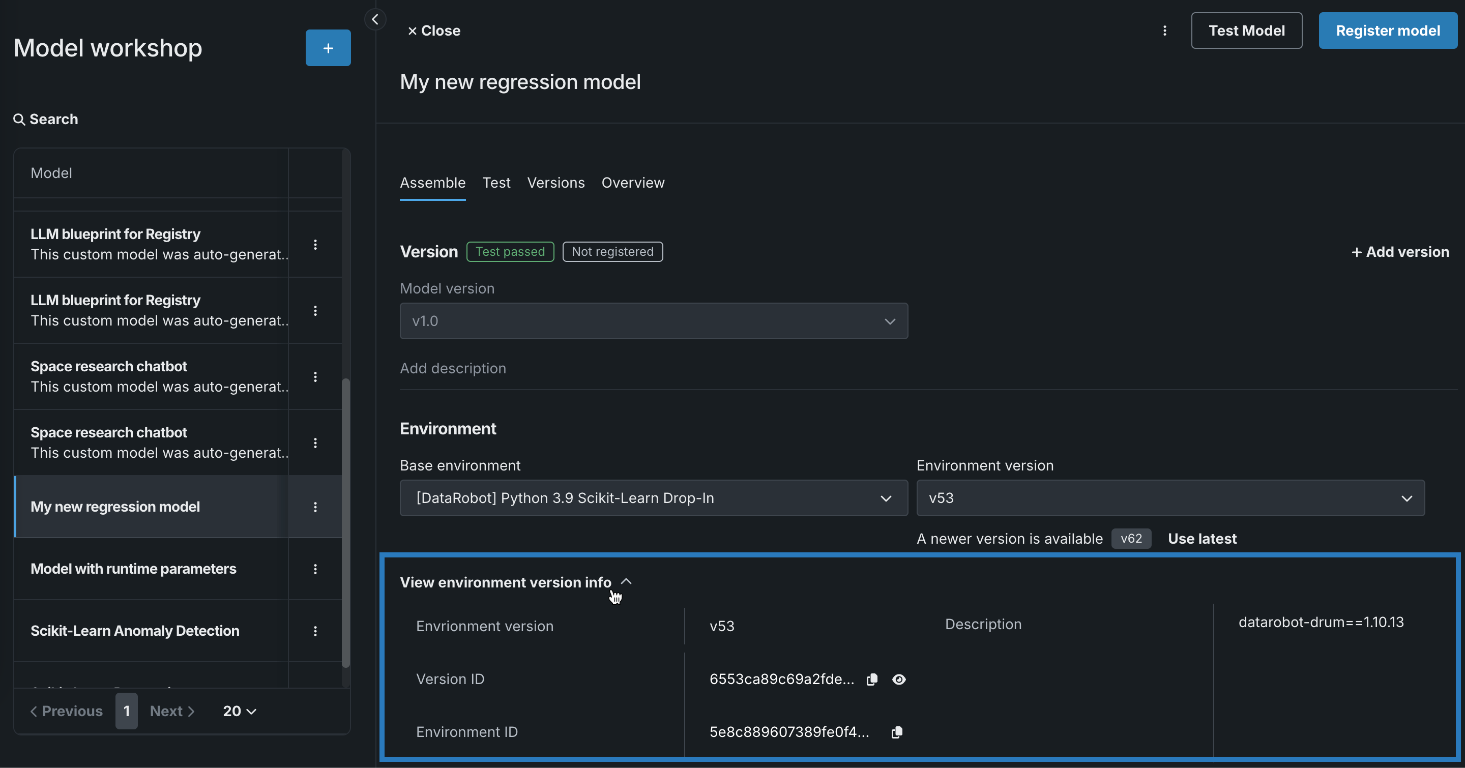Open the Base environment dropdown

tap(654, 498)
